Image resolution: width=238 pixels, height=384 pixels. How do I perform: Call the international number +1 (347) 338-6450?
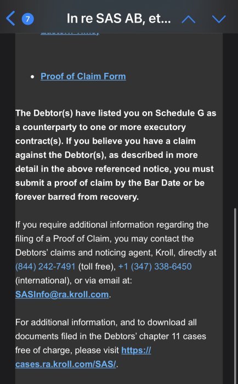point(155,267)
